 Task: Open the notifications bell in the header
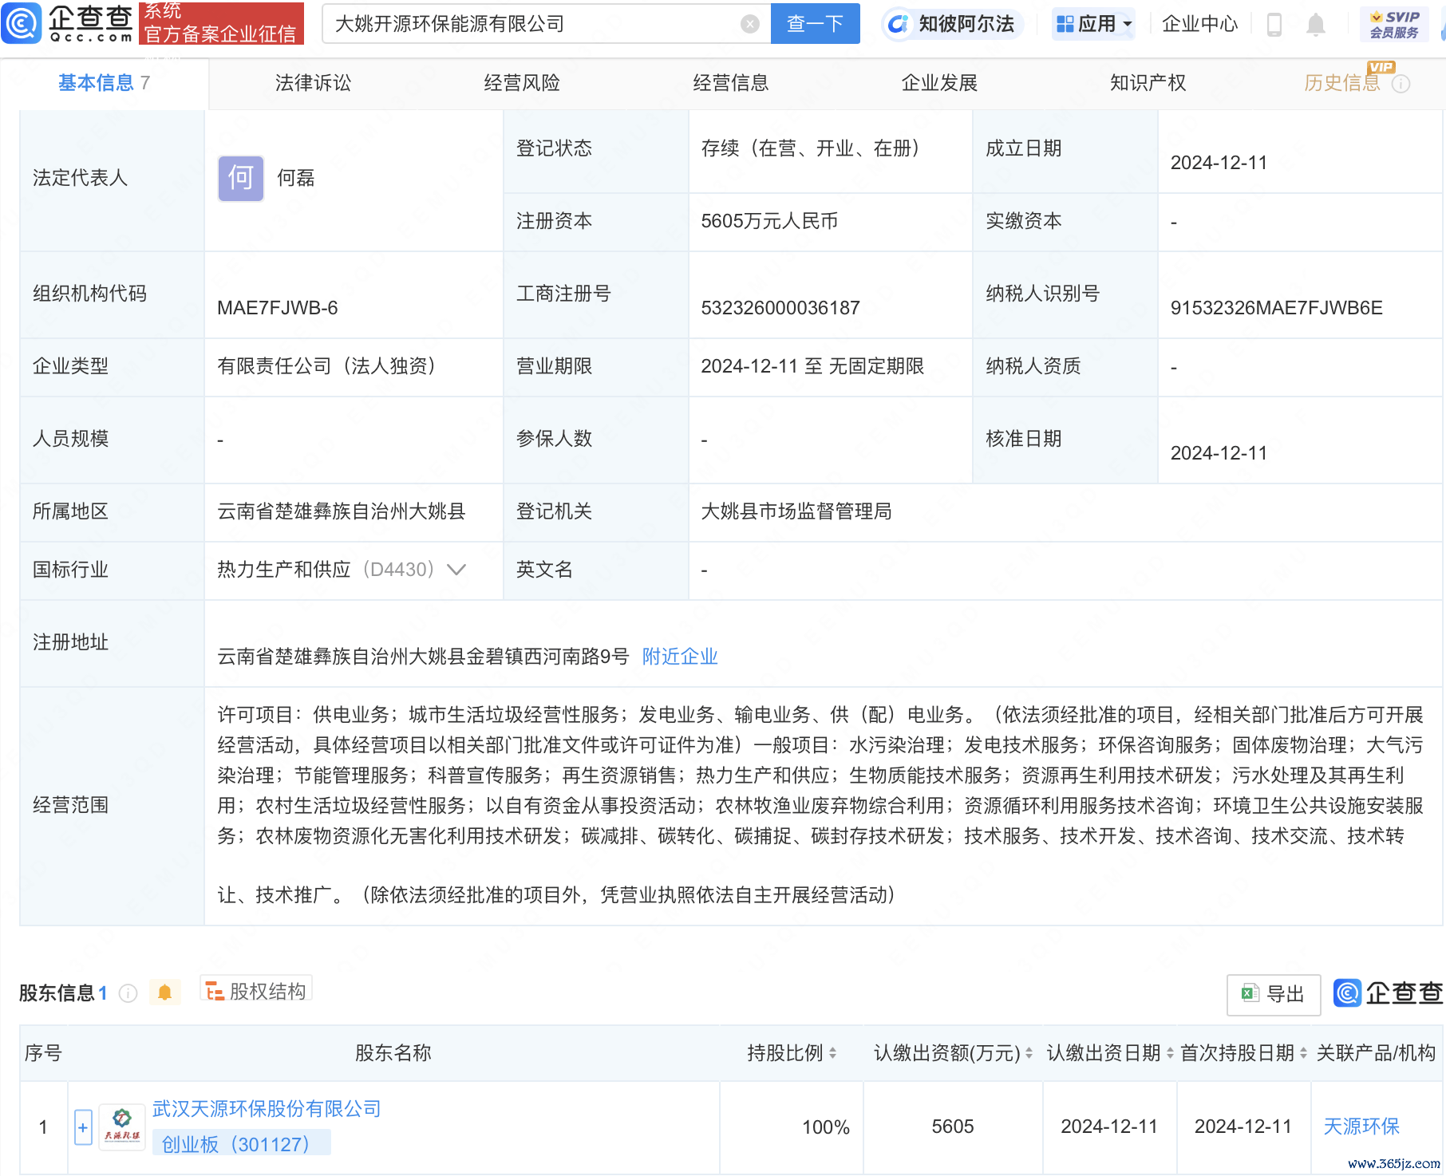pos(1316,25)
